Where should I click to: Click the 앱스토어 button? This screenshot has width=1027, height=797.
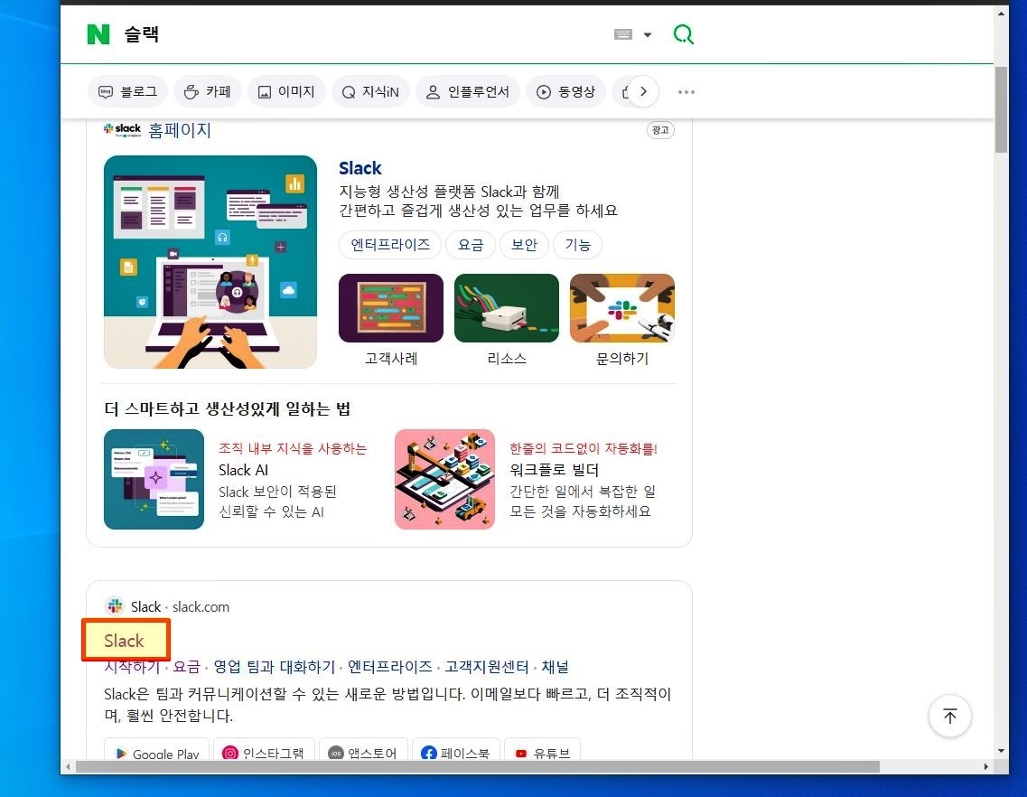[x=363, y=751]
